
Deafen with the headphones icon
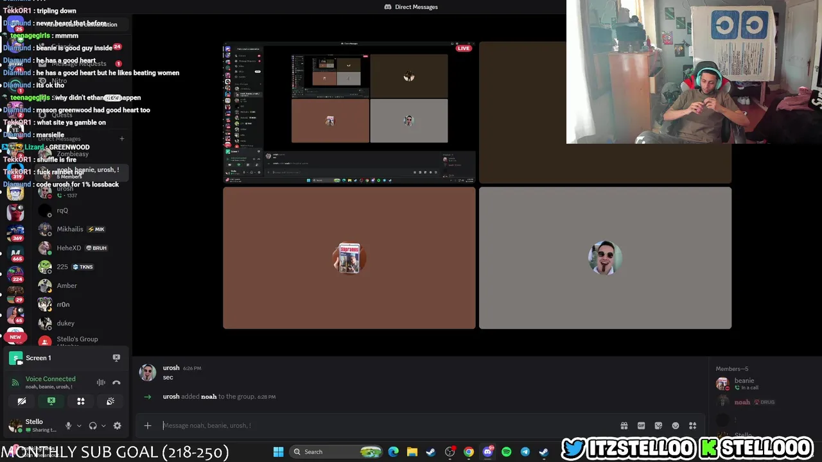92,425
